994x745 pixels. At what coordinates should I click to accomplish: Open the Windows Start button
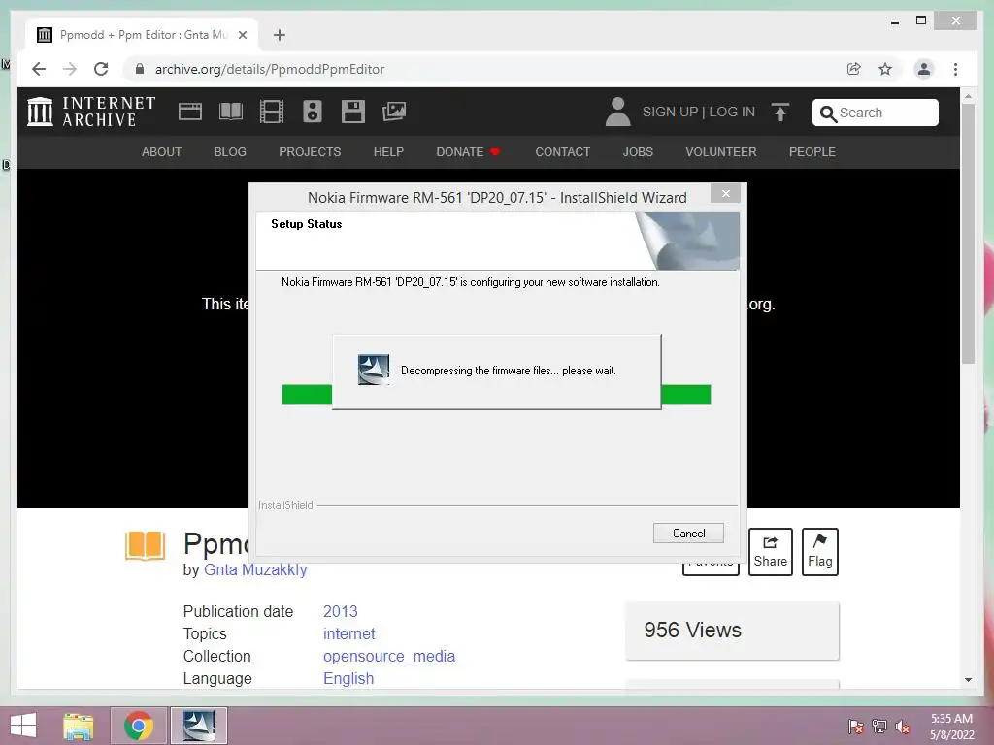[23, 726]
